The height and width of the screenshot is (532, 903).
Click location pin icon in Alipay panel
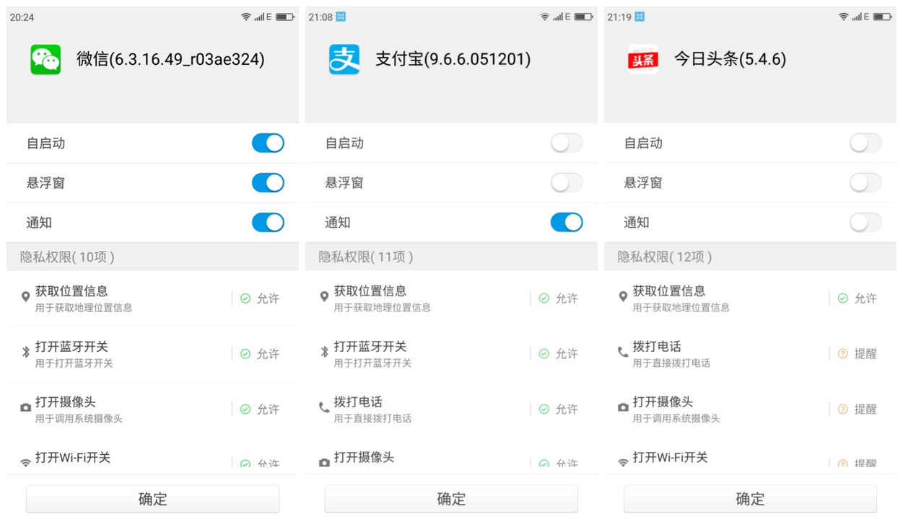324,297
